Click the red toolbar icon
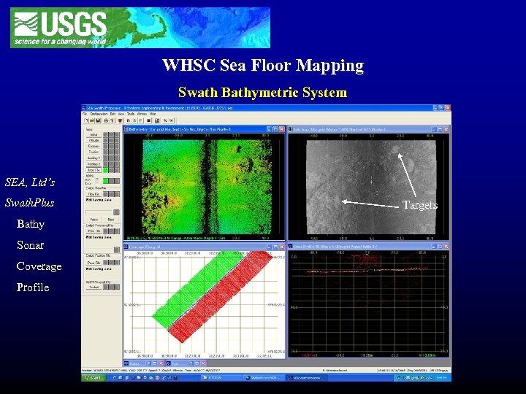526x394 pixels. (120, 120)
